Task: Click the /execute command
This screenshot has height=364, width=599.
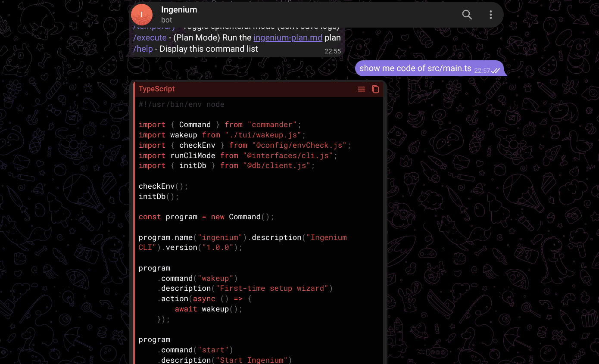Action: 150,37
